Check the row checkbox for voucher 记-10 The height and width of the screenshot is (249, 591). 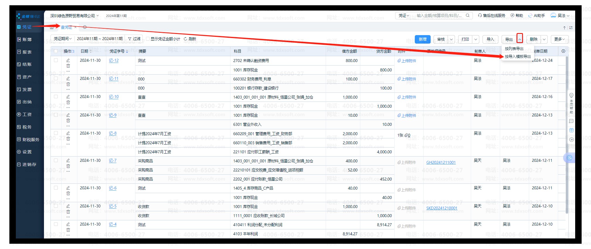(x=56, y=97)
